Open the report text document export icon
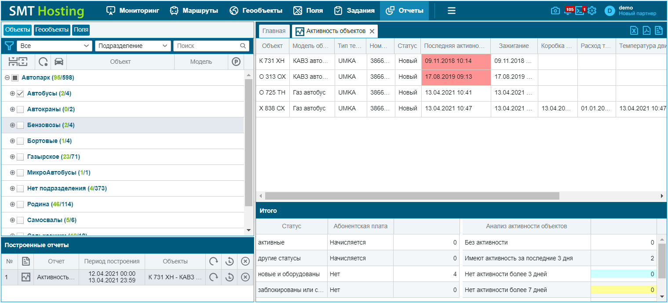The image size is (668, 303). point(659,30)
